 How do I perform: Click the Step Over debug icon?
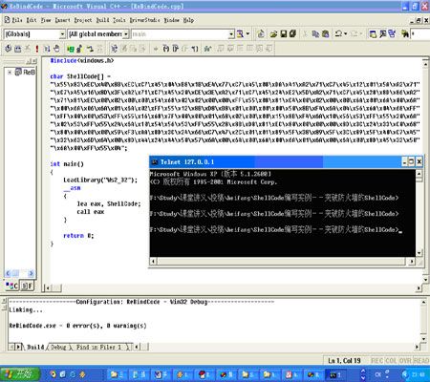click(x=175, y=49)
